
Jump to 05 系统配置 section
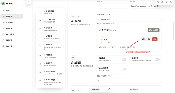tap(50, 46)
